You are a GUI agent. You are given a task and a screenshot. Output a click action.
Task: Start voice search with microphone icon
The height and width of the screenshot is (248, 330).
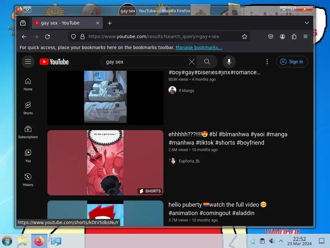[x=229, y=62]
